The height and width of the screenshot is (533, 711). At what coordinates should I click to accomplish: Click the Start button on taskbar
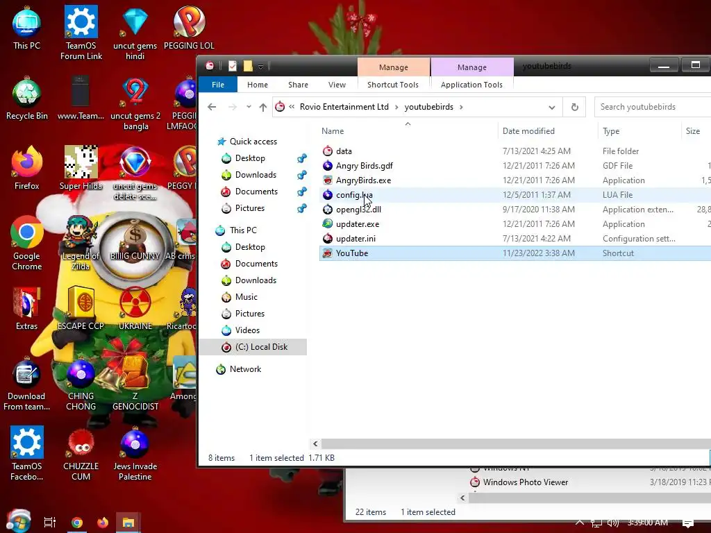[x=18, y=521]
